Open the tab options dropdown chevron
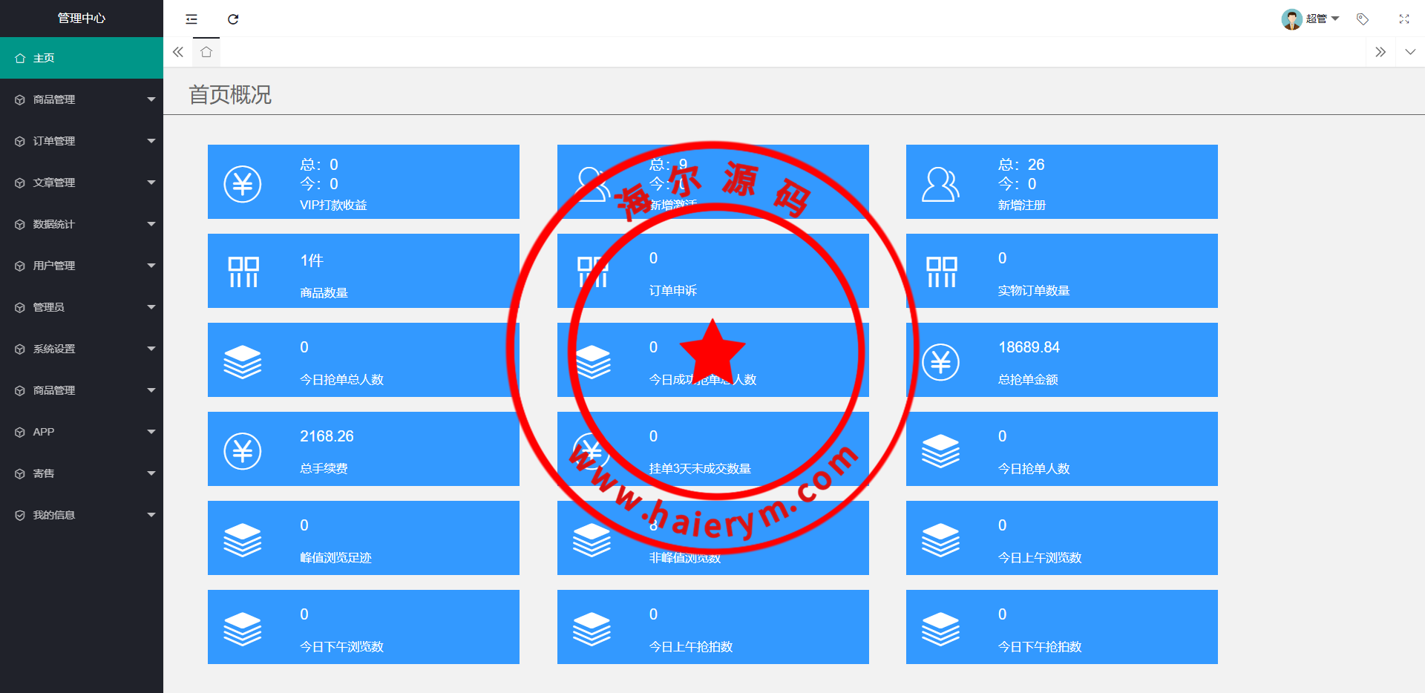Viewport: 1425px width, 693px height. pyautogui.click(x=1410, y=52)
